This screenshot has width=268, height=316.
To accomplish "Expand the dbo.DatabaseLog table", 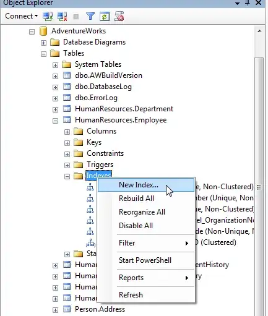I will click(55, 87).
